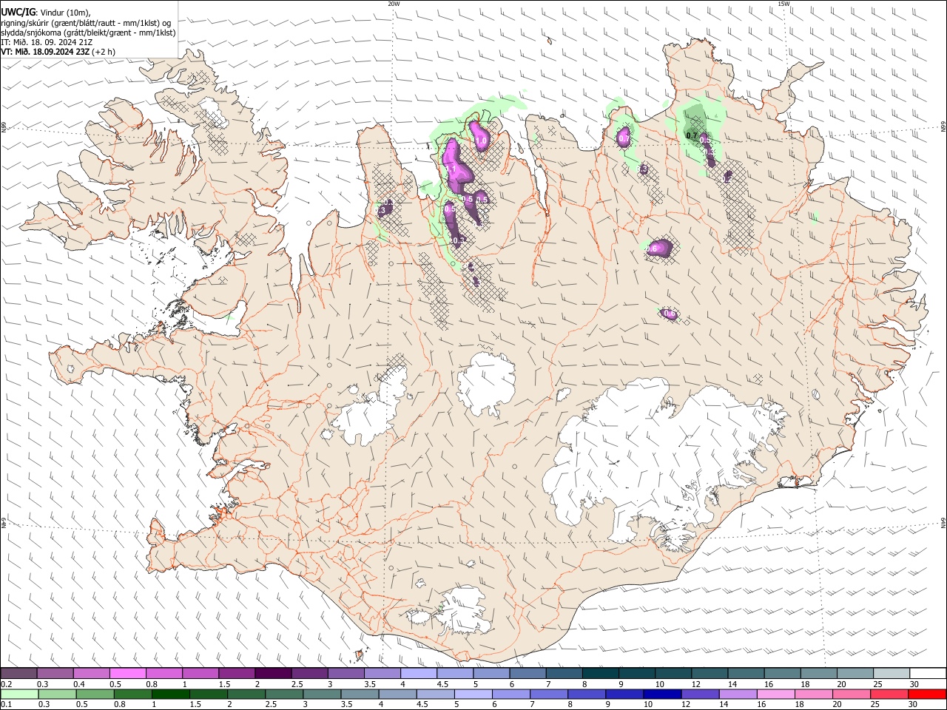Click the black '0.7' value on the green rain area
This screenshot has width=947, height=710.
(x=692, y=135)
